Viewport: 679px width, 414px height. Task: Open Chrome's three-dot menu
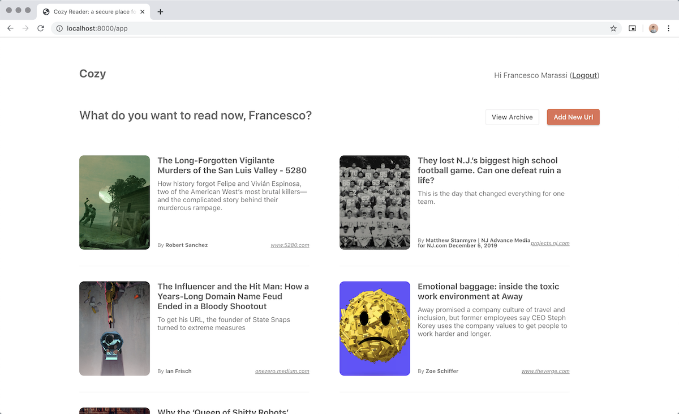pyautogui.click(x=669, y=28)
